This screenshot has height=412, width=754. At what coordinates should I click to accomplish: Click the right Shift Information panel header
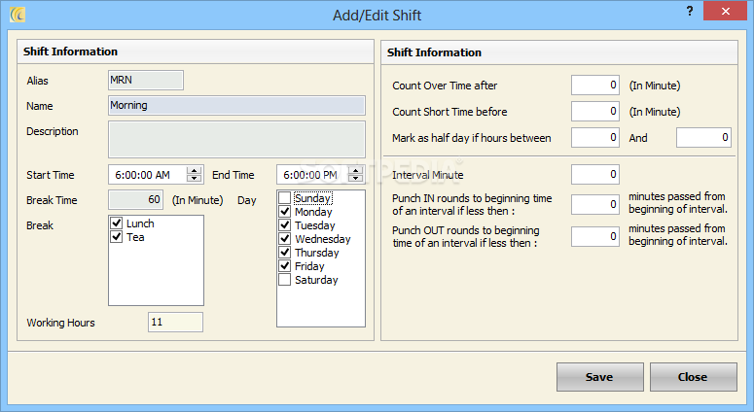559,52
